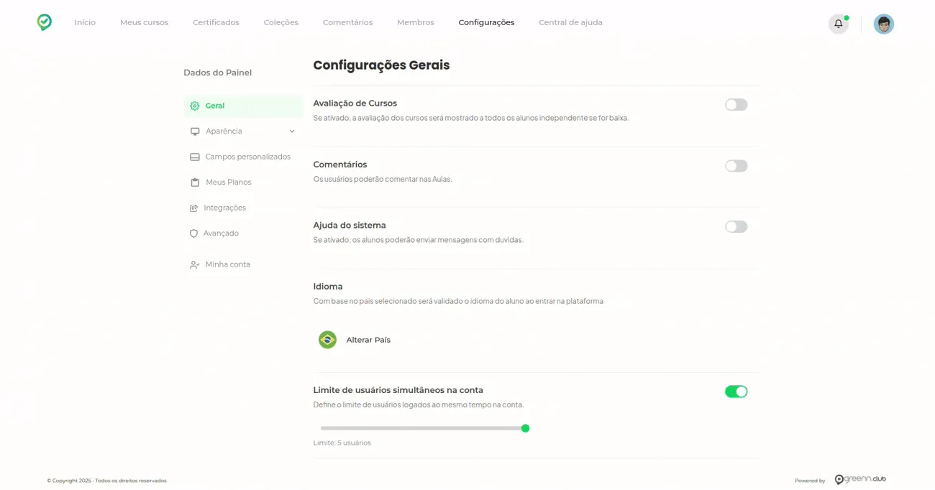Click the Campos personalizados card icon

195,157
